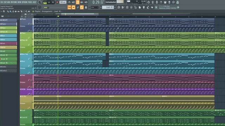Open the Mixer window from toolbar
Image resolution: width=225 pixels, height=126 pixels.
[131, 7]
